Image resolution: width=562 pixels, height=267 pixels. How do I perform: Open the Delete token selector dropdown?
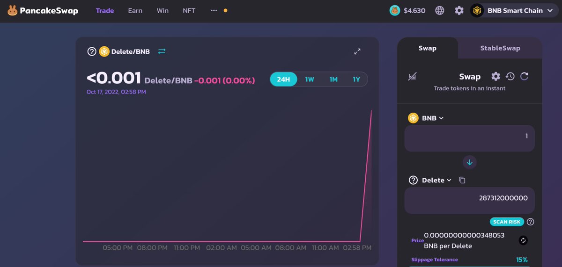tap(430, 180)
